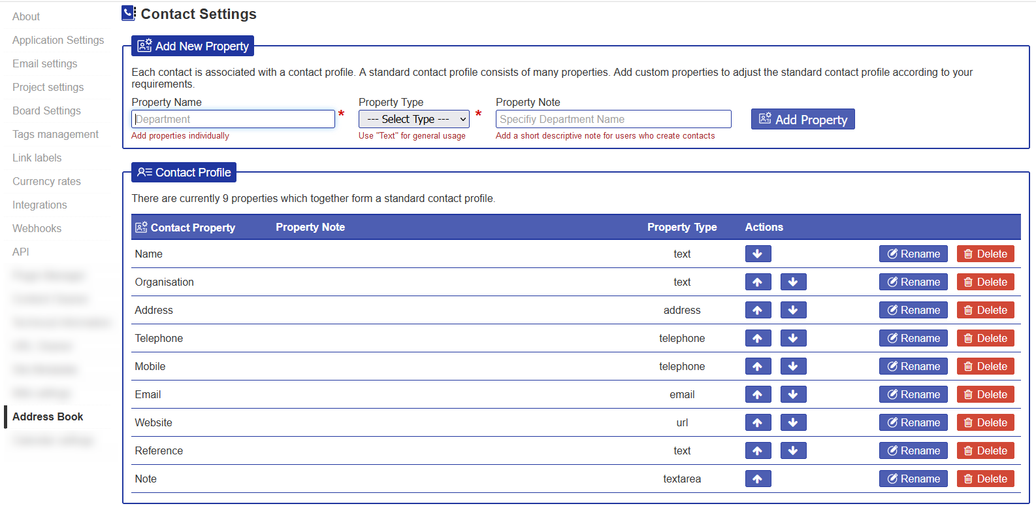The height and width of the screenshot is (508, 1036).
Task: Move Website property down
Action: [793, 422]
